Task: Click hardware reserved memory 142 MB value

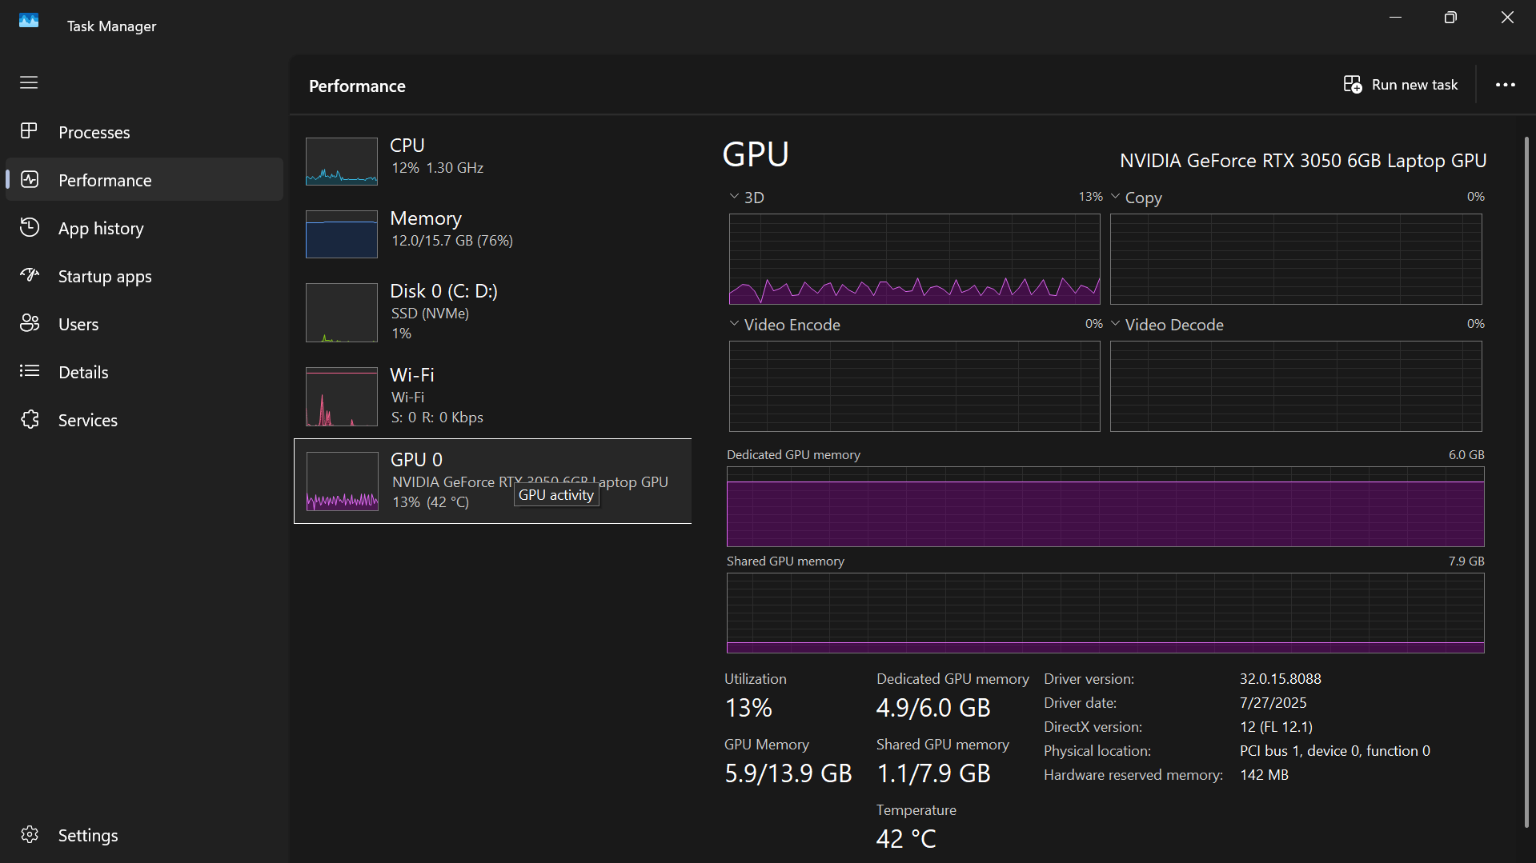Action: click(x=1265, y=775)
